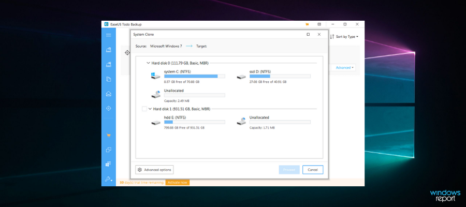Screen dimensions: 466x207
Task: Click the Hard disk 0 unallocated space icon
Action: tap(155, 94)
